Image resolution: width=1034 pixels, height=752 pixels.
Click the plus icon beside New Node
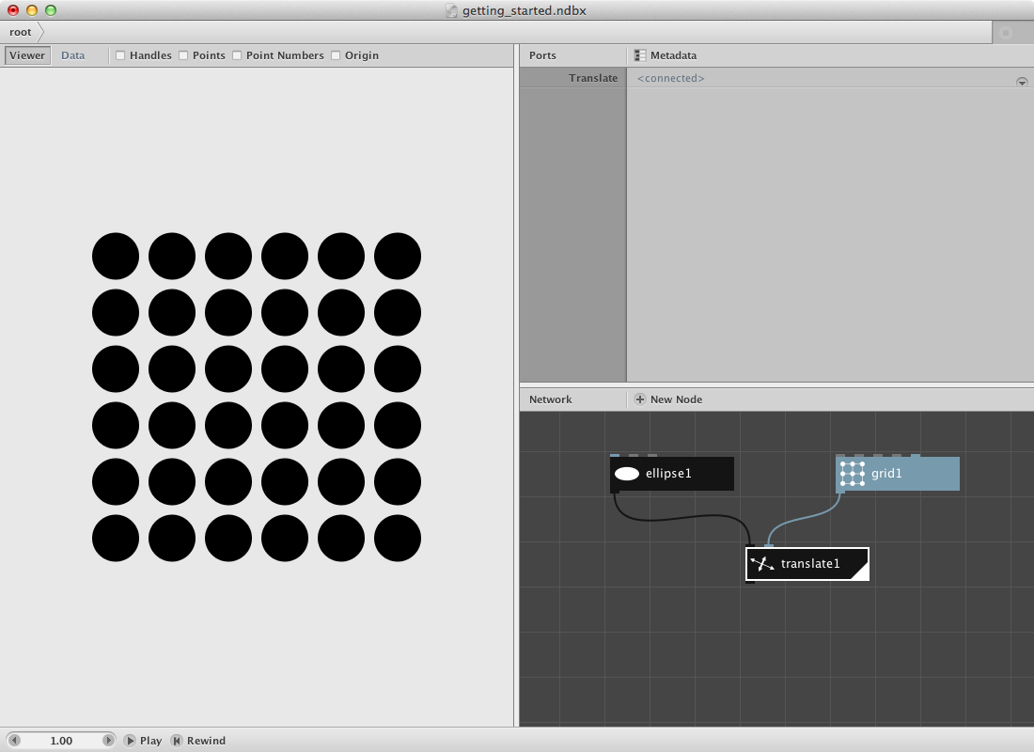click(638, 399)
